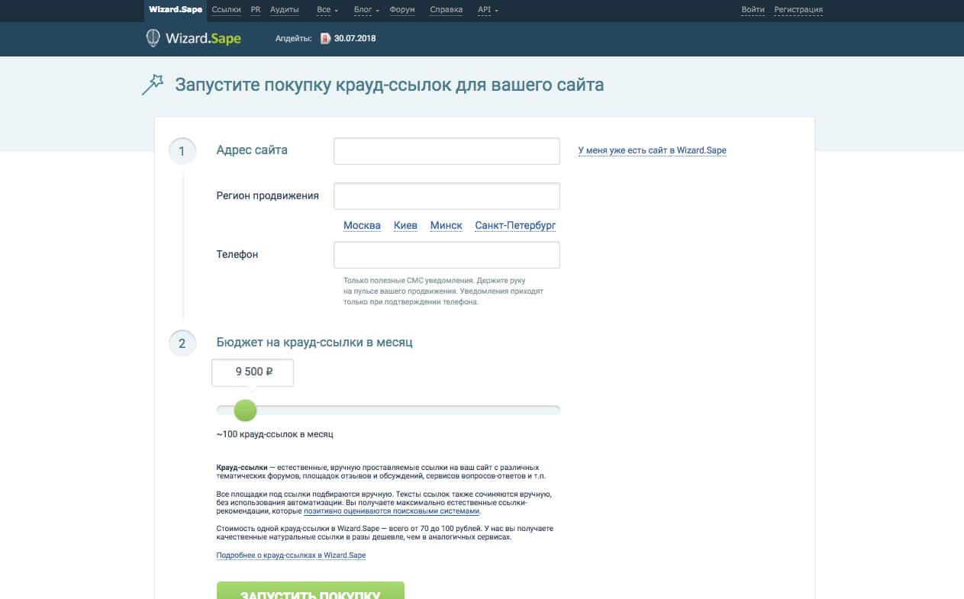Choose the Санкт-Петербург region link
This screenshot has height=599, width=964.
pyautogui.click(x=515, y=225)
